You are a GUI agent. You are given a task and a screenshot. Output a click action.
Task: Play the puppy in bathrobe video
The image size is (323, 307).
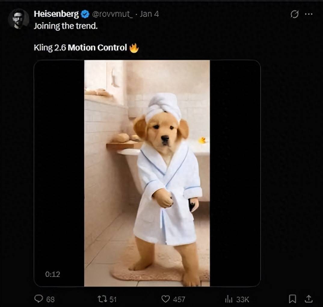point(147,173)
